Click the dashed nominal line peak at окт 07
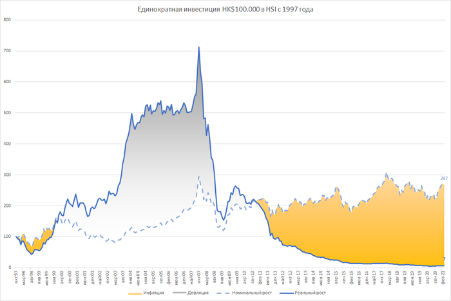Image resolution: width=451 pixels, height=301 pixels. pyautogui.click(x=198, y=176)
